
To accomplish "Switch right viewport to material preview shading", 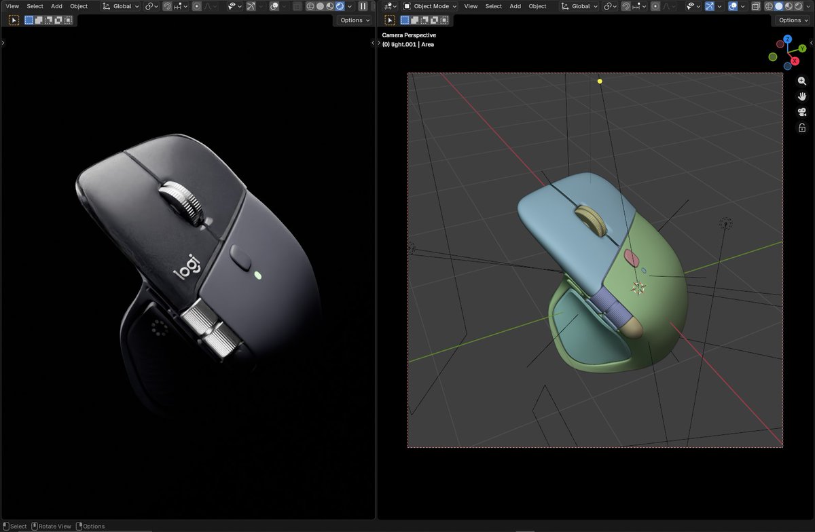I will pyautogui.click(x=788, y=6).
